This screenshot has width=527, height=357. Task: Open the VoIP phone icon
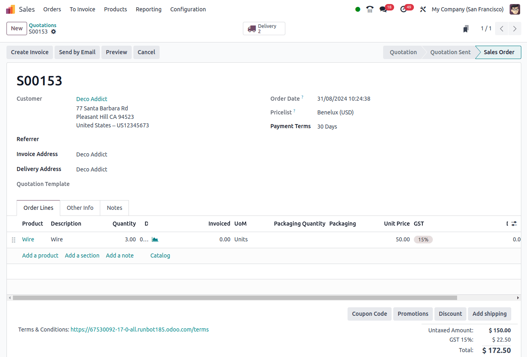(370, 9)
